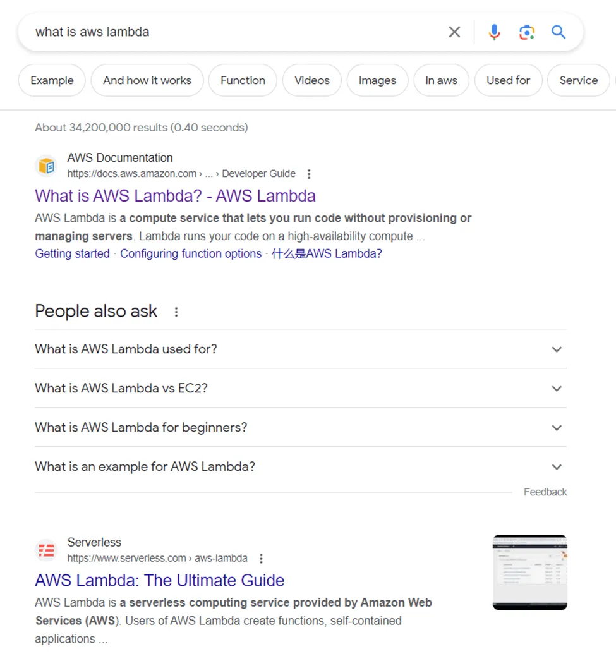Open "What is AWS Lambda? - AWS Lambda" result
616x661 pixels.
tap(175, 196)
